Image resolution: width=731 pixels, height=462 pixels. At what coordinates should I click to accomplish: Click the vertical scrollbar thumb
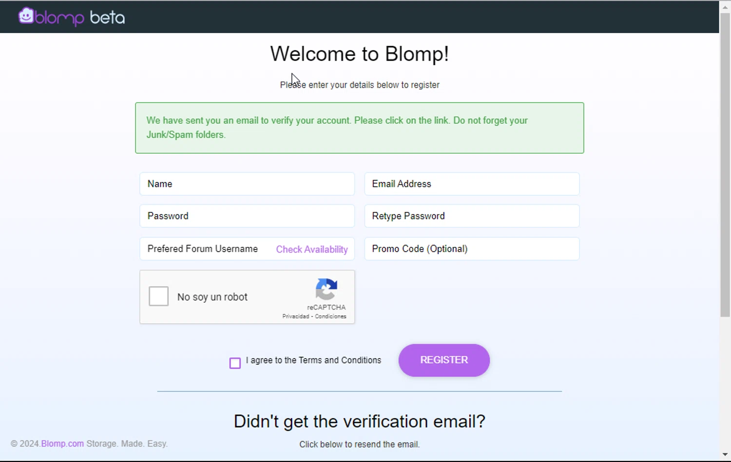[725, 166]
